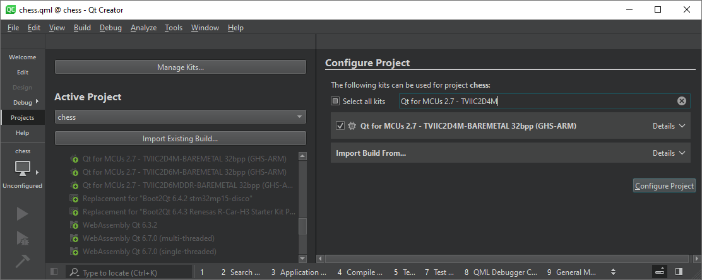Expand Details for the TVIIC2D4M-BAREMETAL kit
Viewport: 702px width, 280px height.
(x=669, y=126)
